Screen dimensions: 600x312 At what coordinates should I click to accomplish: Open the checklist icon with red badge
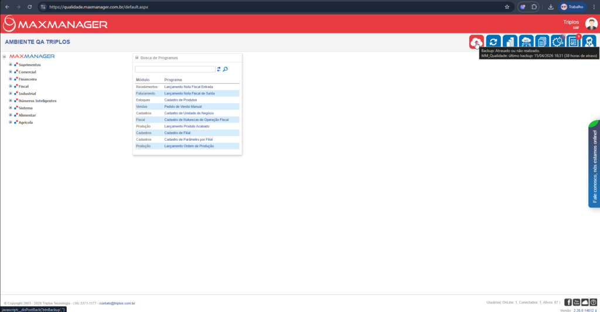coord(574,42)
